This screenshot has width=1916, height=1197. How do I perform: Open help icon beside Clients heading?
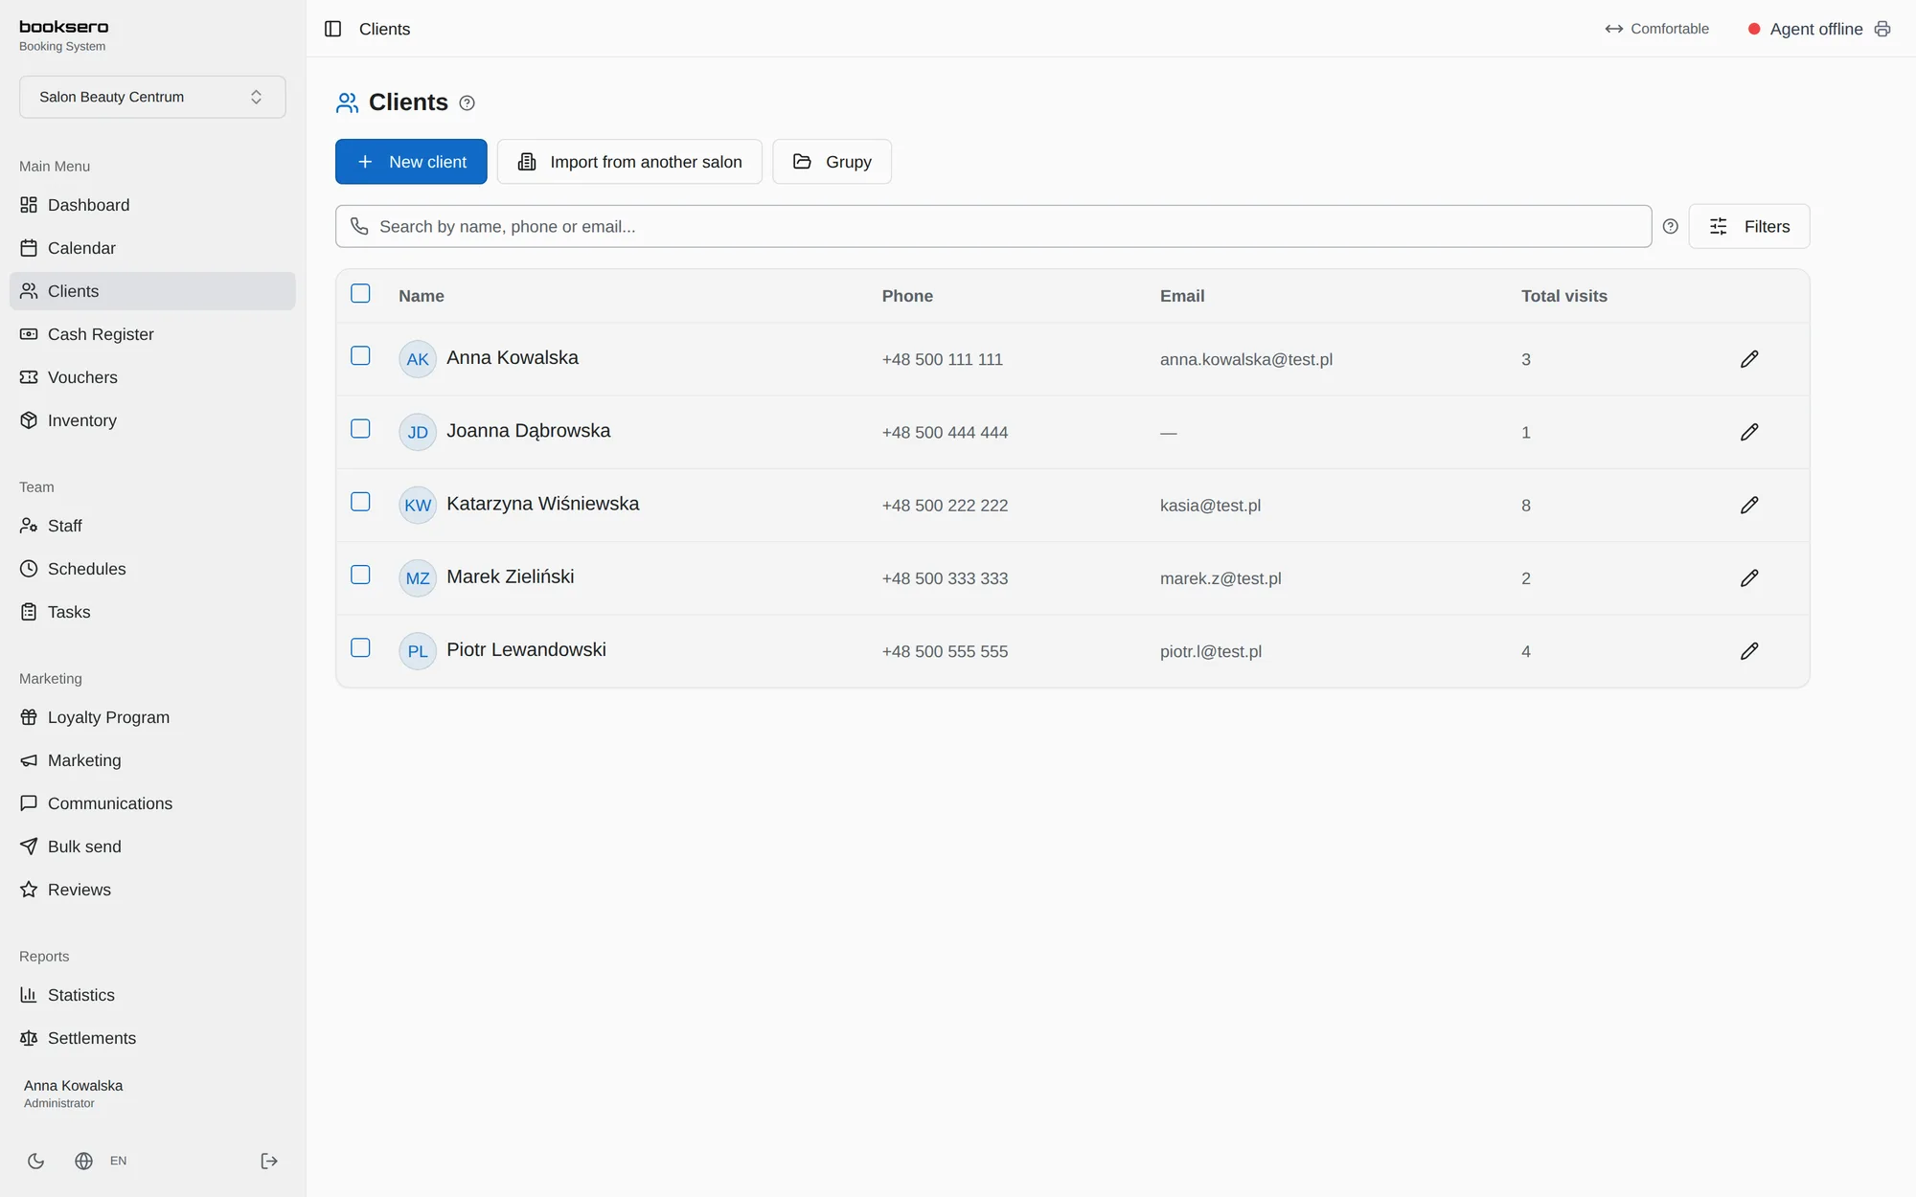click(x=467, y=102)
